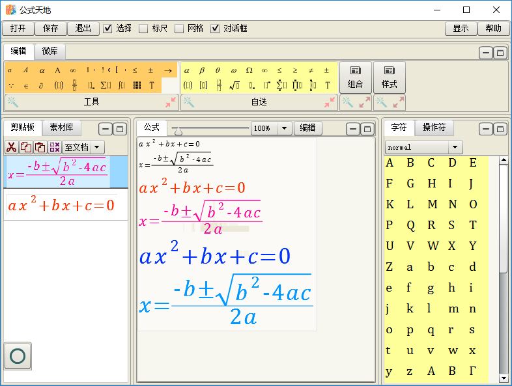This screenshot has width=512, height=386.
Task: Open the 帮助 help button
Action: click(x=493, y=29)
